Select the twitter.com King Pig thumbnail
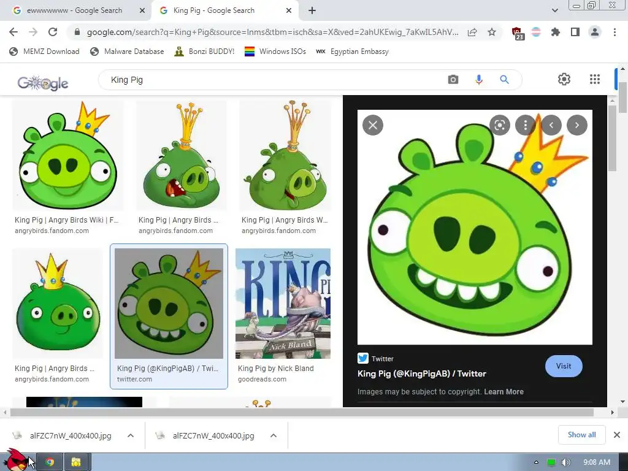The image size is (628, 471). tap(169, 304)
